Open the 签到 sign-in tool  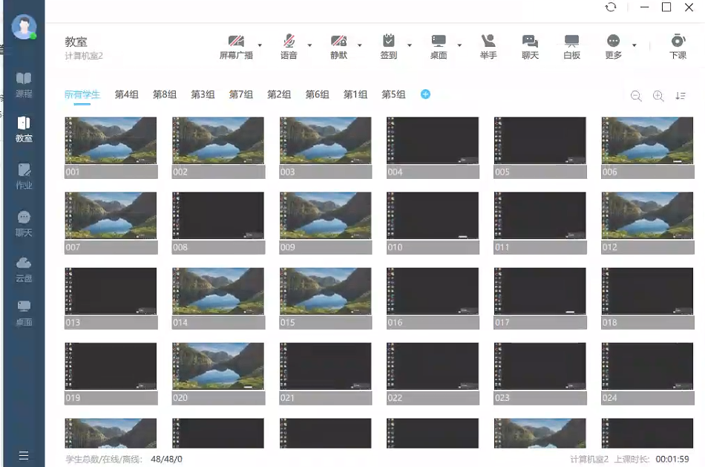(388, 42)
